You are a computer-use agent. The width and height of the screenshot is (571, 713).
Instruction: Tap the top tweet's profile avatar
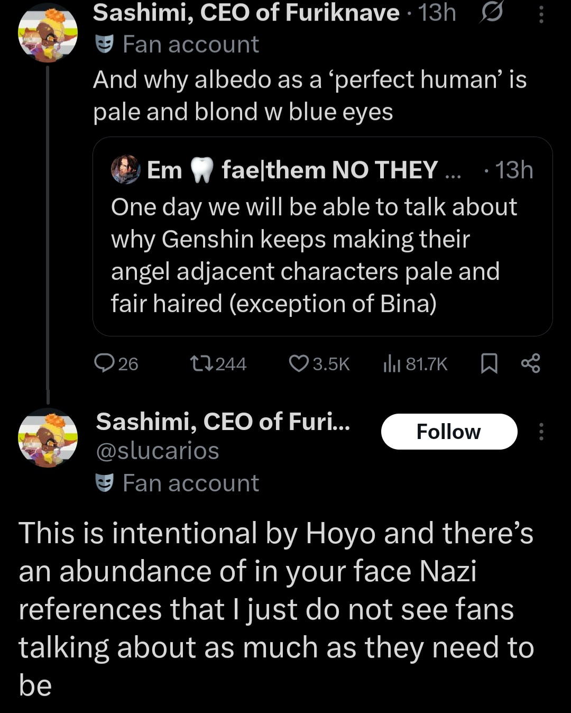[x=48, y=33]
